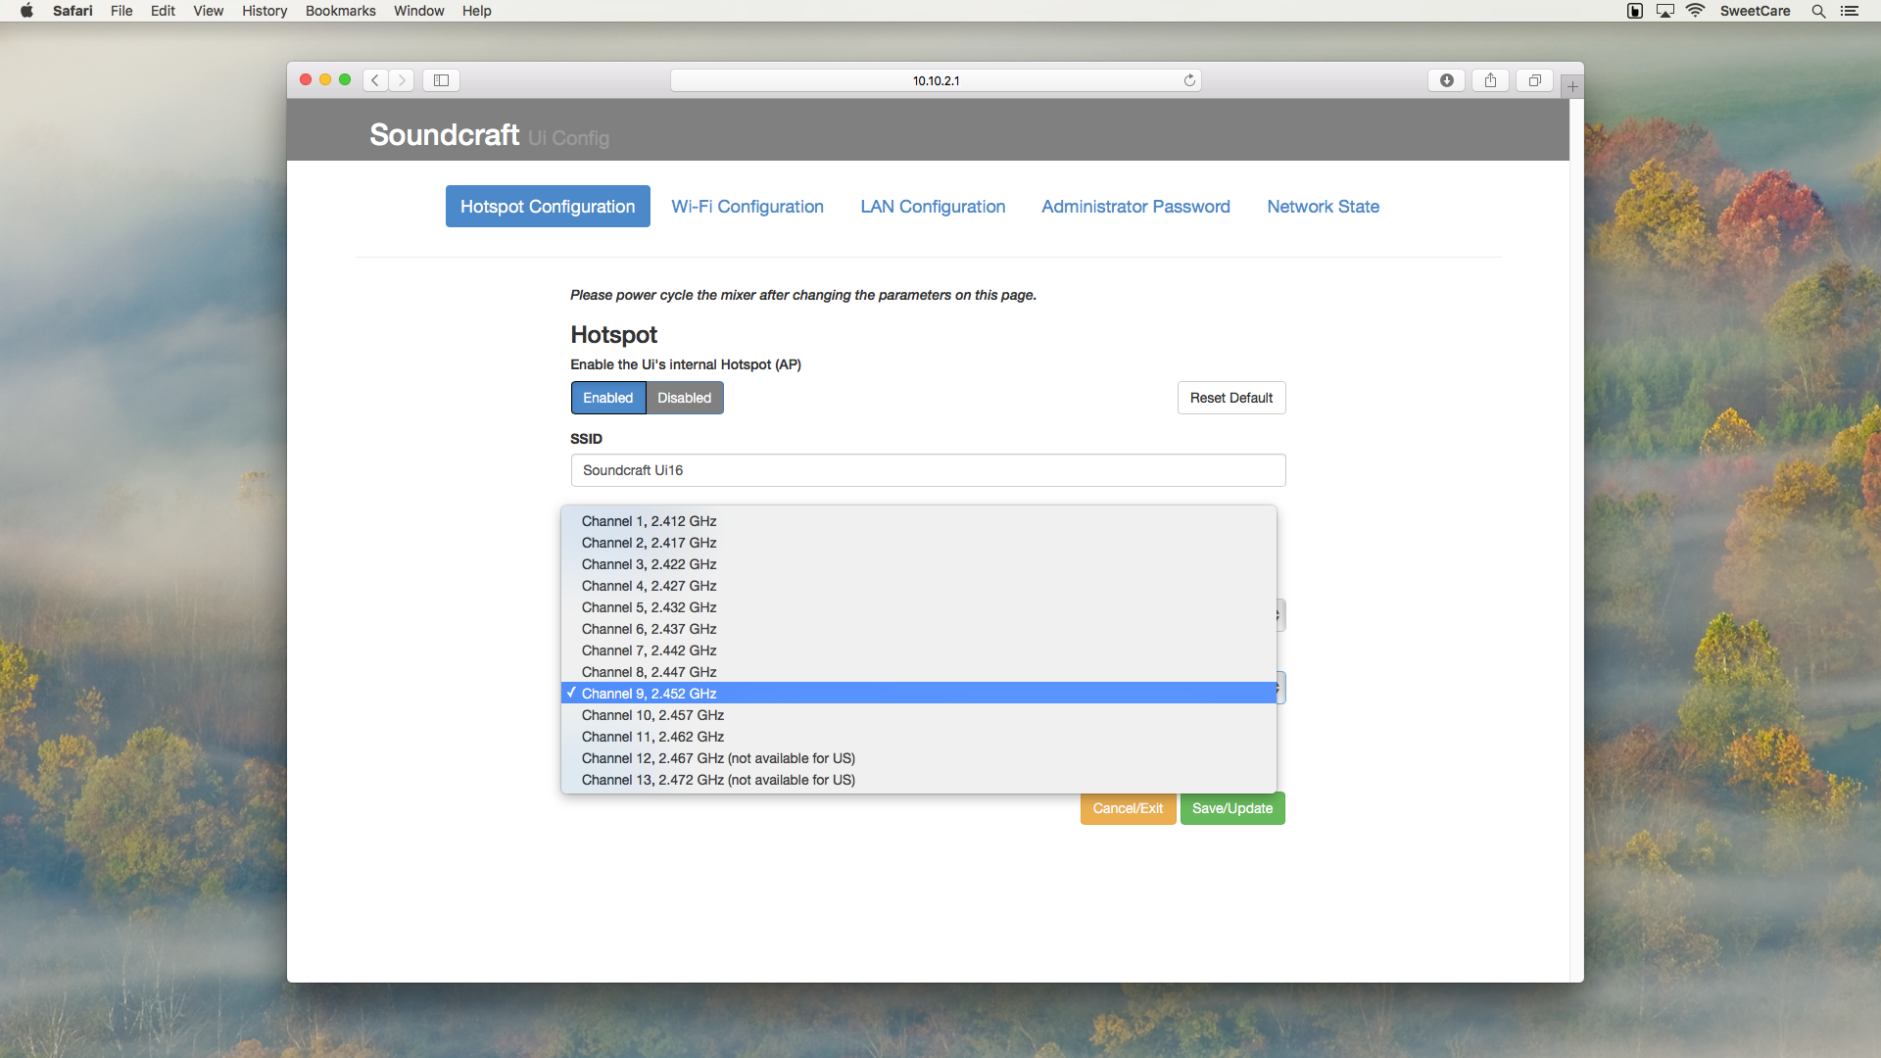1881x1058 pixels.
Task: Choose Channel 12, 2.467 GHz option
Action: click(x=919, y=758)
